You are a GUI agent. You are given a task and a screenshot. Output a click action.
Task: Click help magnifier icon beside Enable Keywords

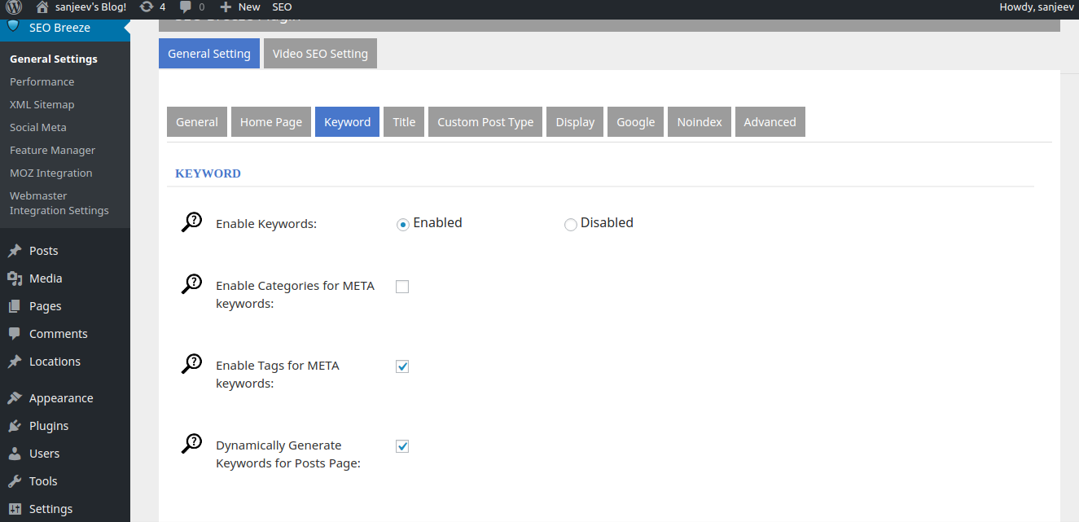(x=191, y=222)
